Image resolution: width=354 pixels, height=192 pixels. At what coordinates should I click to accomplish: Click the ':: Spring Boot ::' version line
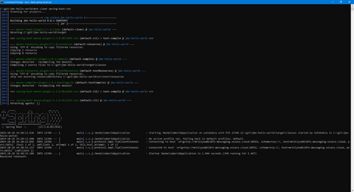click(31, 127)
